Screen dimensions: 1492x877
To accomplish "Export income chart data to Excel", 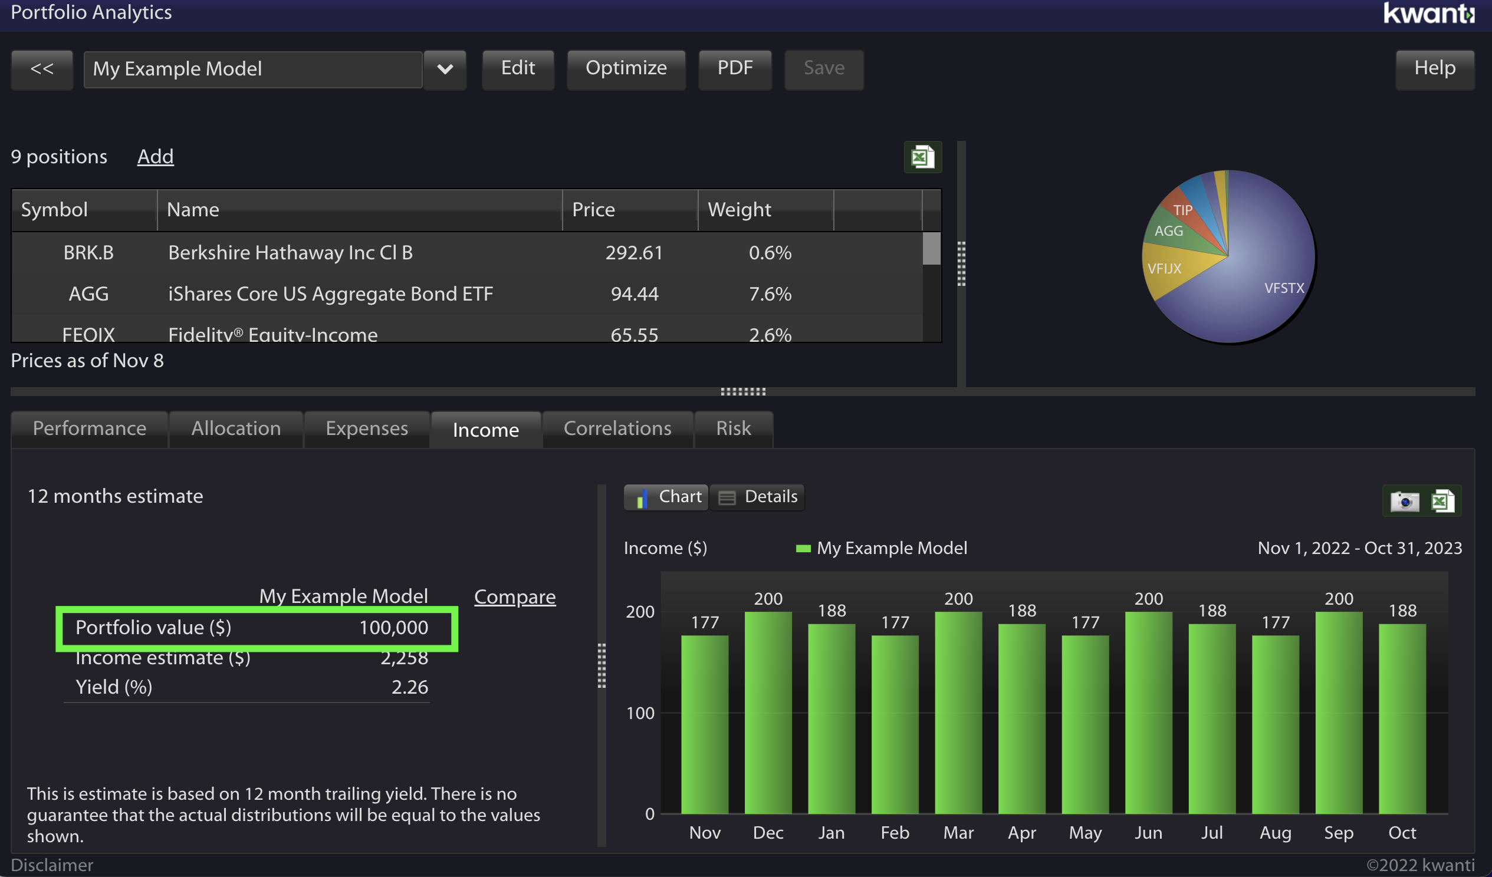I will [x=1442, y=501].
